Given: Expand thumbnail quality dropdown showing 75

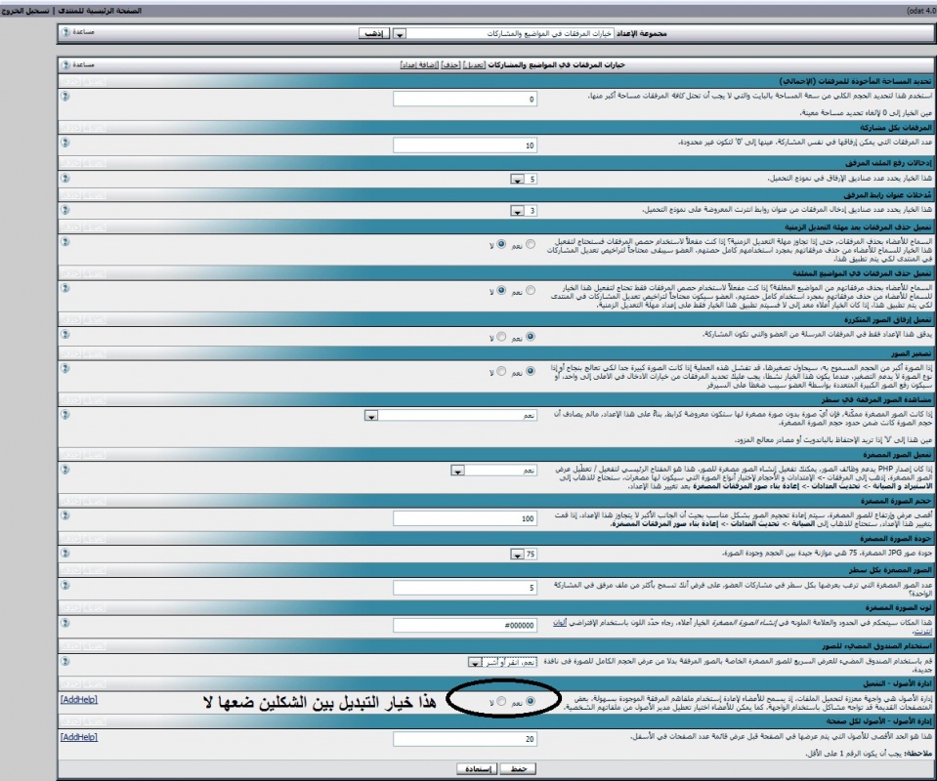Looking at the screenshot, I should coord(518,555).
